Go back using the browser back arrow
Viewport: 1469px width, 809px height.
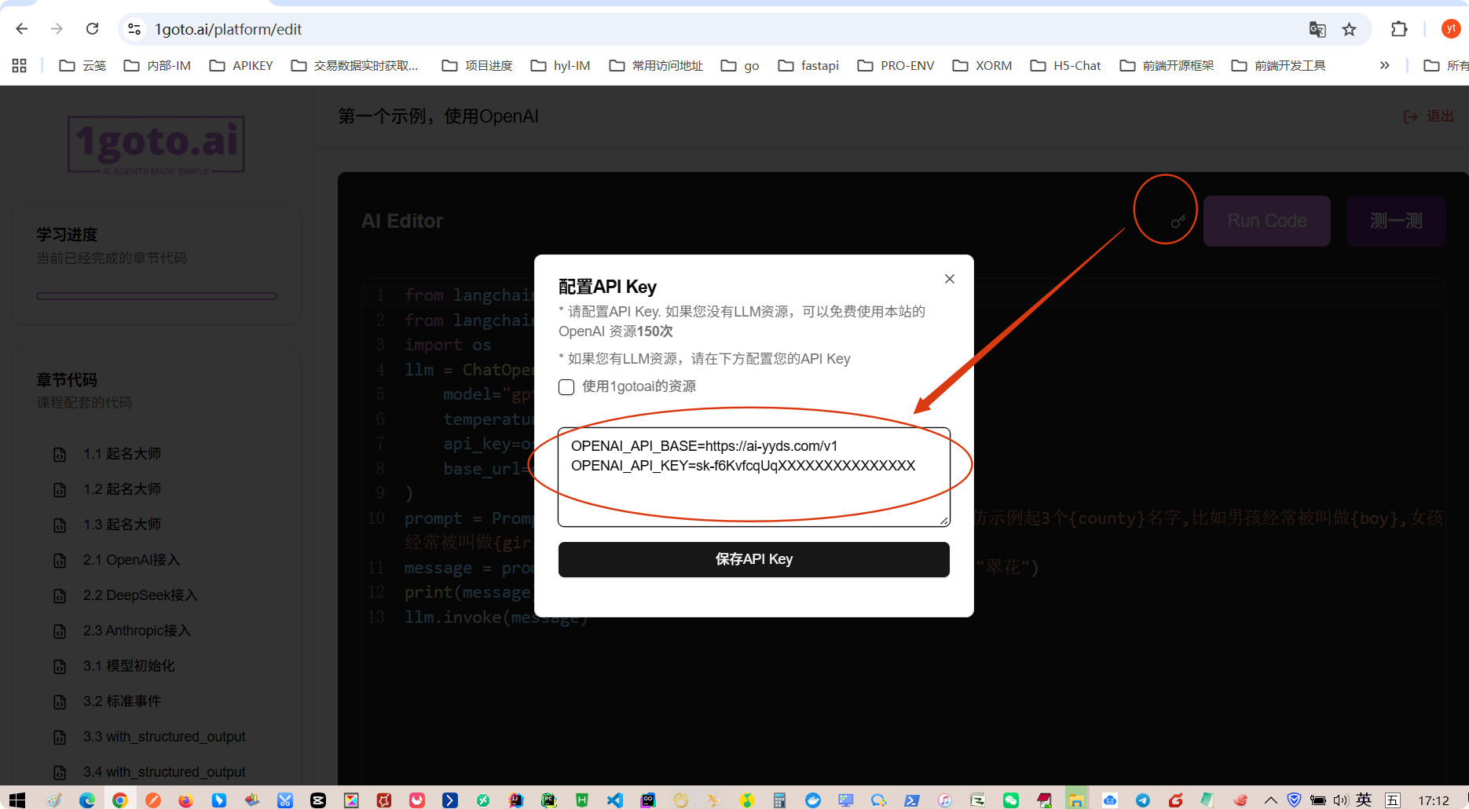point(22,29)
